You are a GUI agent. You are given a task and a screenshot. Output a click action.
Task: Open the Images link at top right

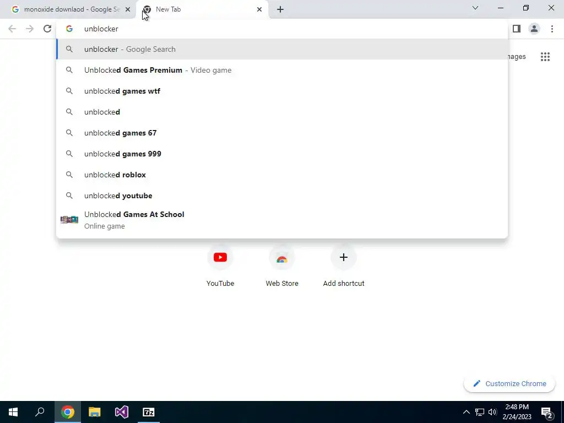(x=517, y=57)
